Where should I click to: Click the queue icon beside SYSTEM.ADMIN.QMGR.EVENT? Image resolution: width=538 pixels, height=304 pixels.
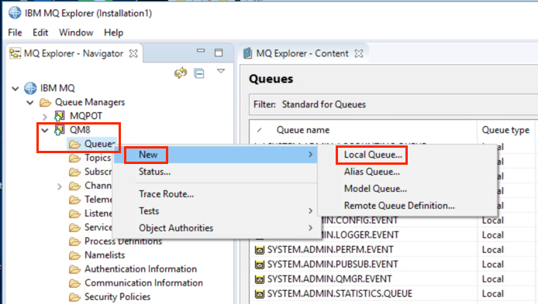click(x=260, y=280)
